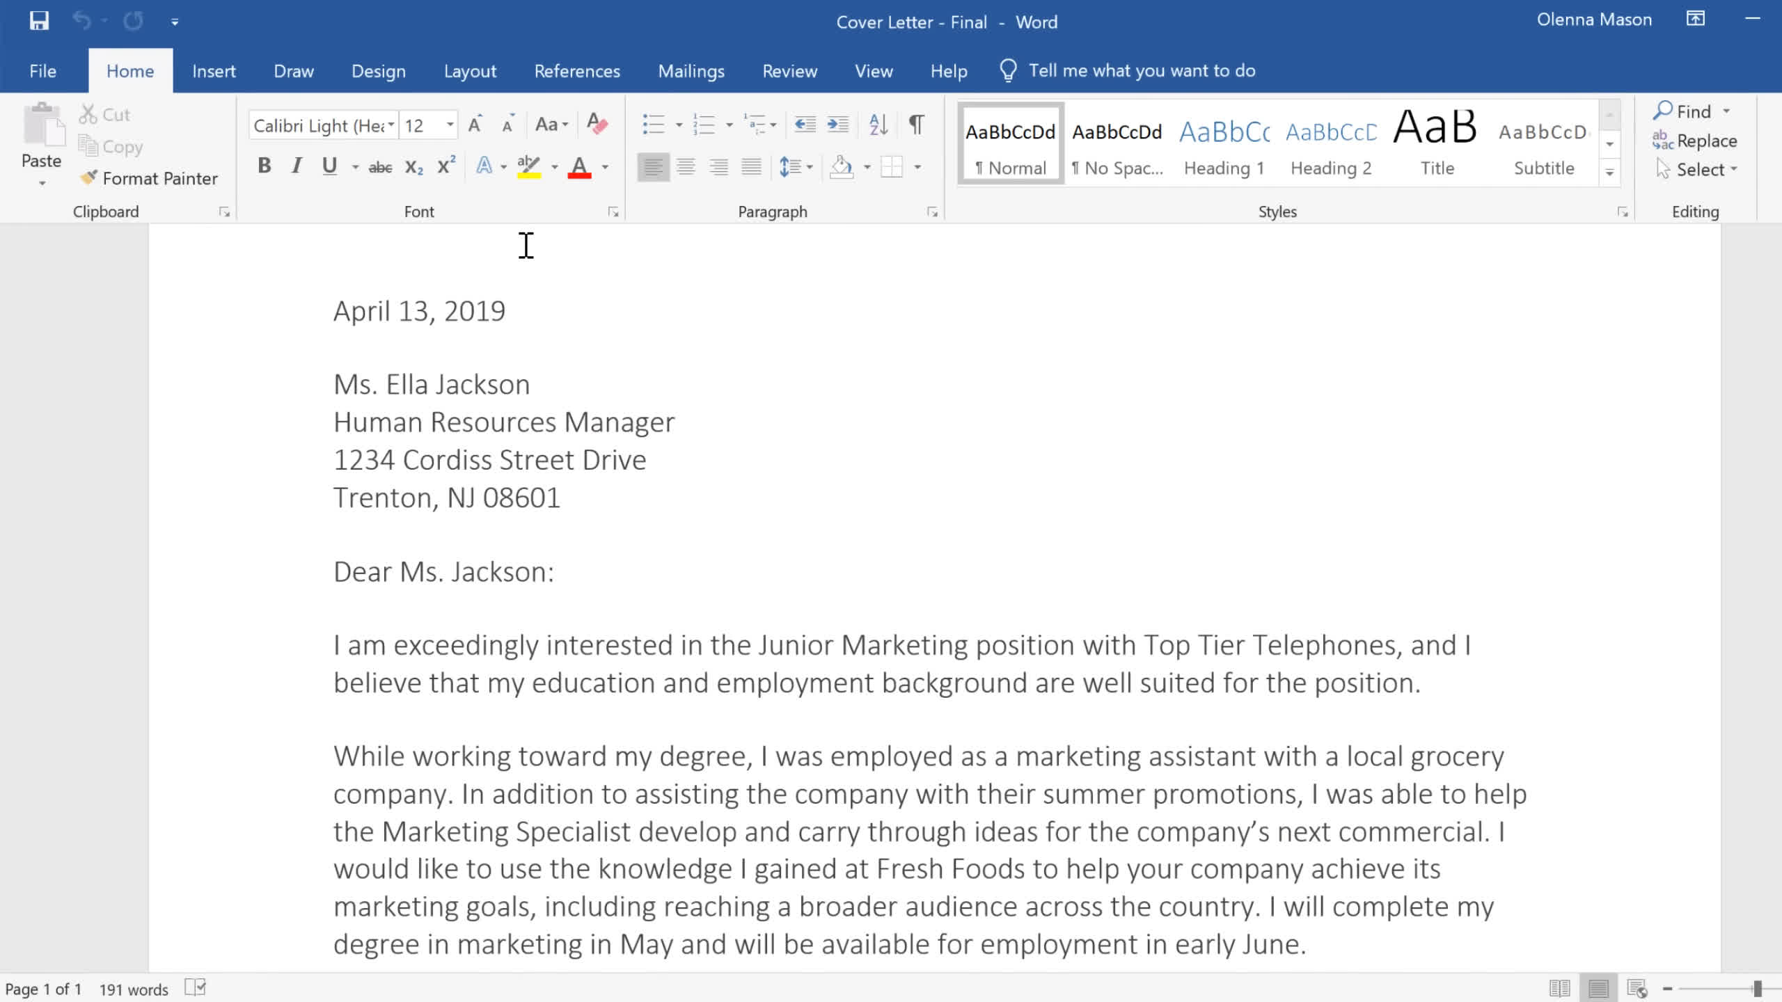
Task: Open the font name dropdown
Action: pyautogui.click(x=391, y=125)
